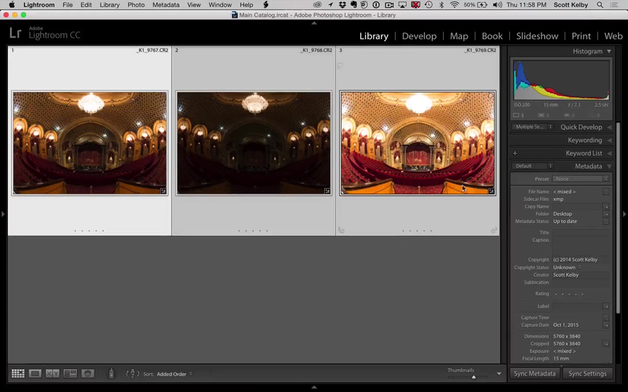Image resolution: width=628 pixels, height=392 pixels.
Task: Toggle the flag on photo 3 cell
Action: pos(340,66)
